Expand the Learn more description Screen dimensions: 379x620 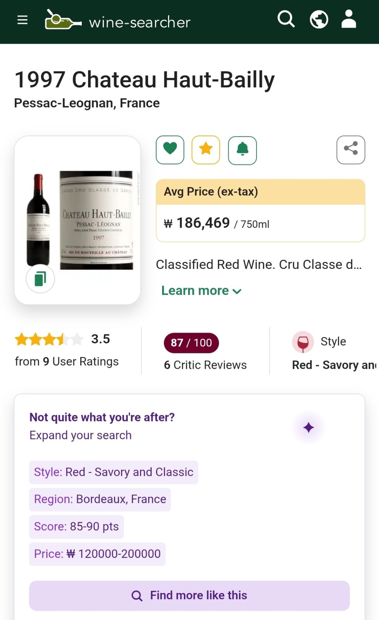coord(201,291)
